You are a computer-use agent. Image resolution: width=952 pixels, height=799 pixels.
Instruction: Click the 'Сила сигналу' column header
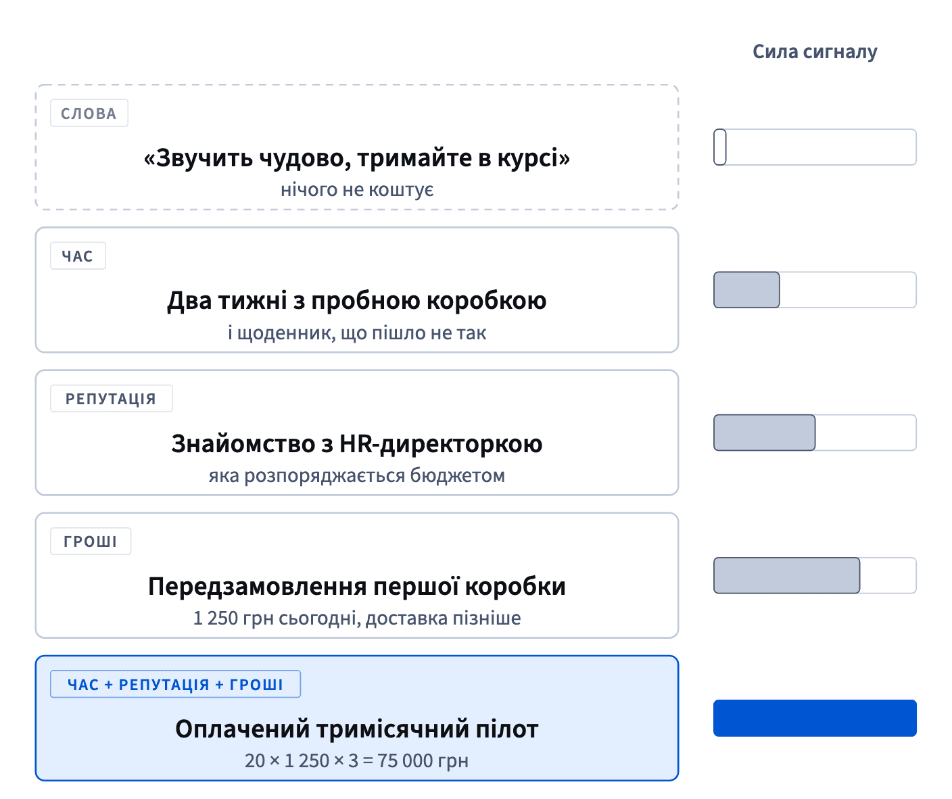tap(815, 52)
